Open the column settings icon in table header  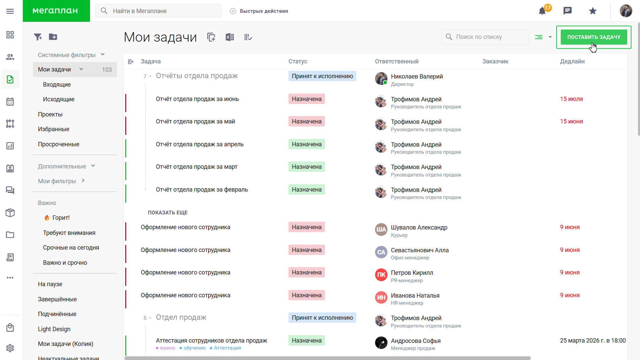pos(131,62)
